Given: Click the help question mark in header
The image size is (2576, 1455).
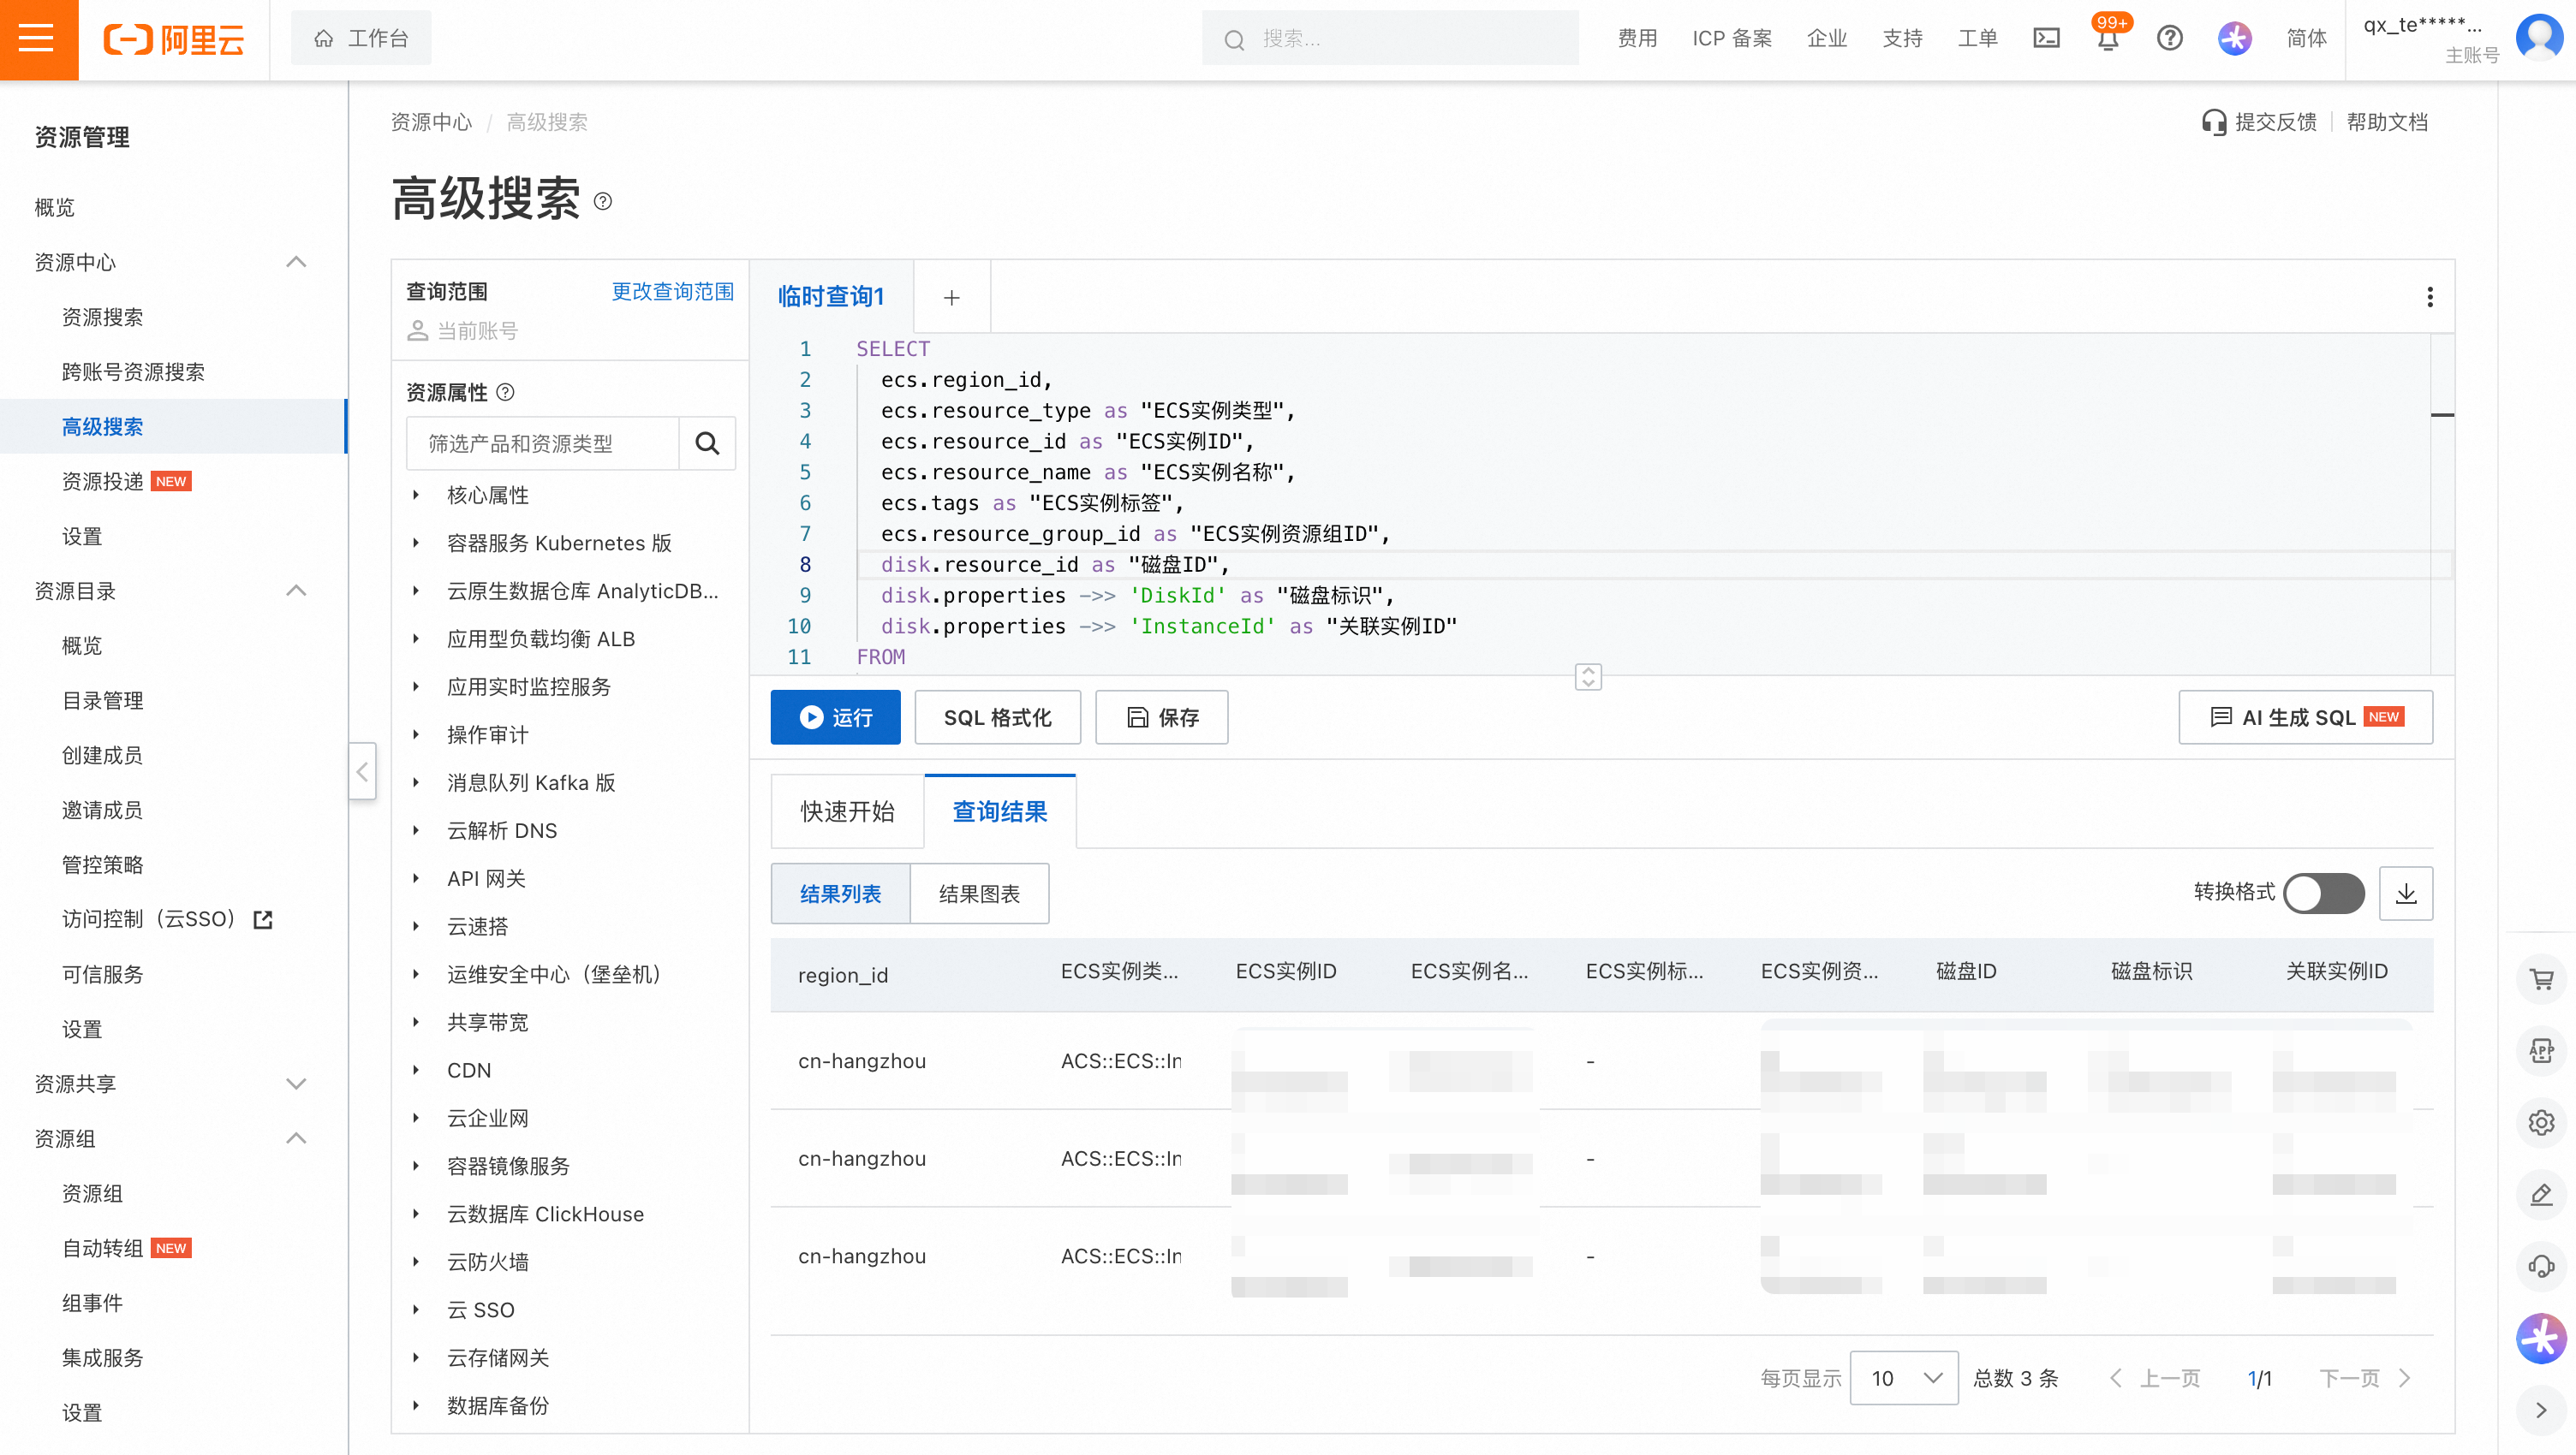Looking at the screenshot, I should pos(2169,38).
